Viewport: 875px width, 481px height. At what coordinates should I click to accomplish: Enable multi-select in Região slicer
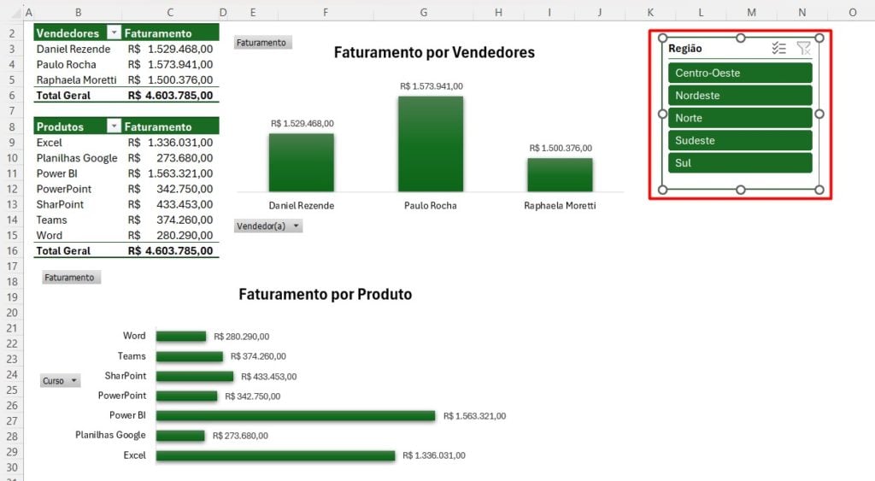click(779, 49)
